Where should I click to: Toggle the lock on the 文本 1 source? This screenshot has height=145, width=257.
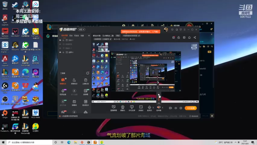pyautogui.click(x=63, y=40)
